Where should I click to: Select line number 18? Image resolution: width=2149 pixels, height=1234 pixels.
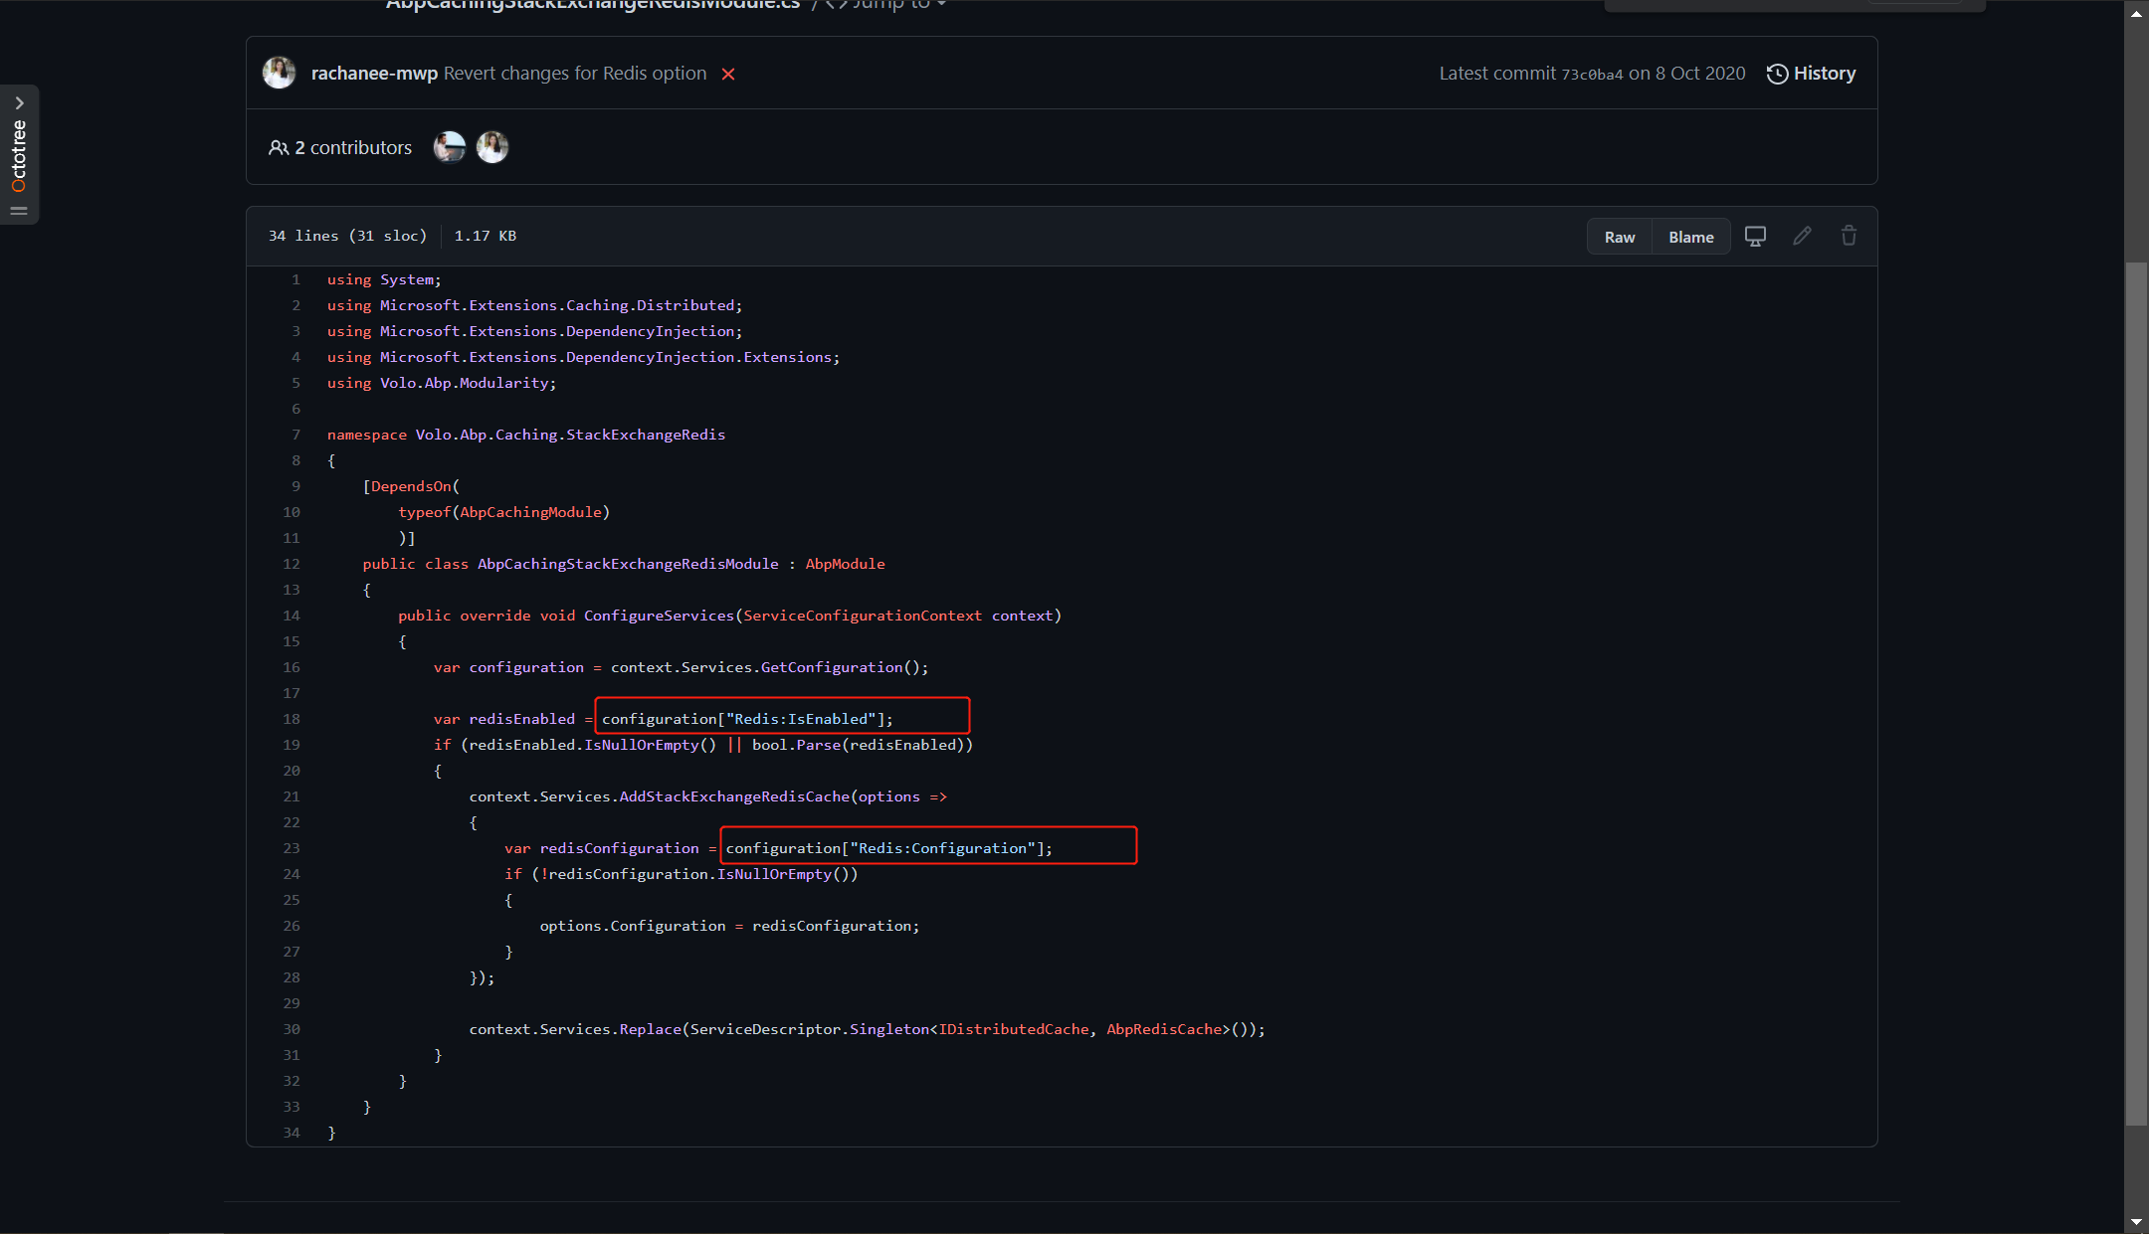tap(292, 719)
